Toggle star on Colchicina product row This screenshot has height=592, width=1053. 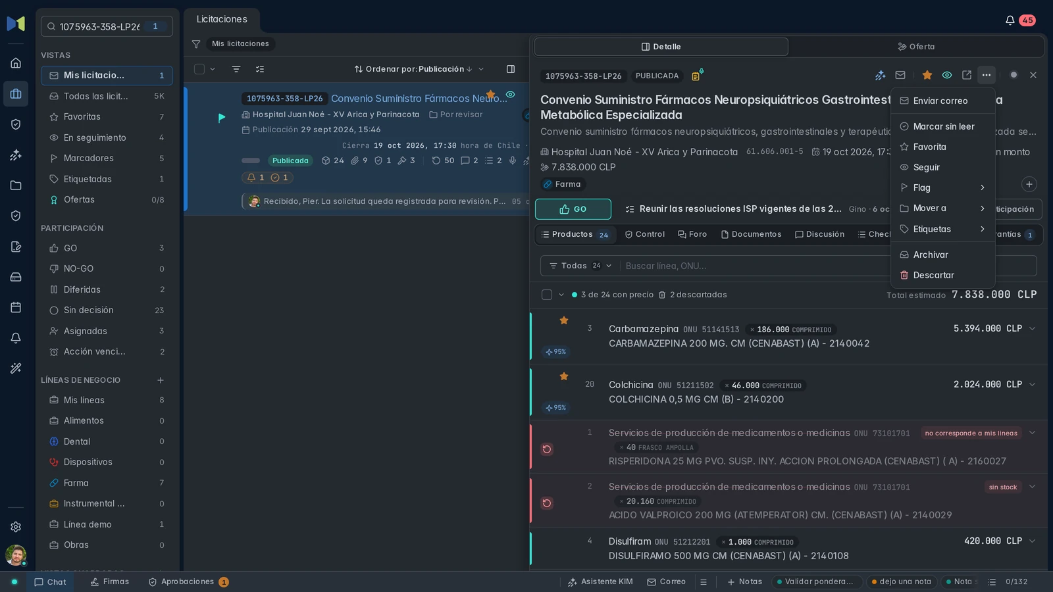pyautogui.click(x=564, y=376)
